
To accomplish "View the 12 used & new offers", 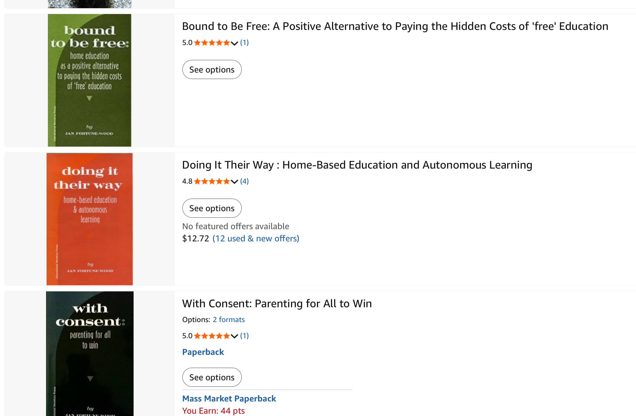I will 256,238.
